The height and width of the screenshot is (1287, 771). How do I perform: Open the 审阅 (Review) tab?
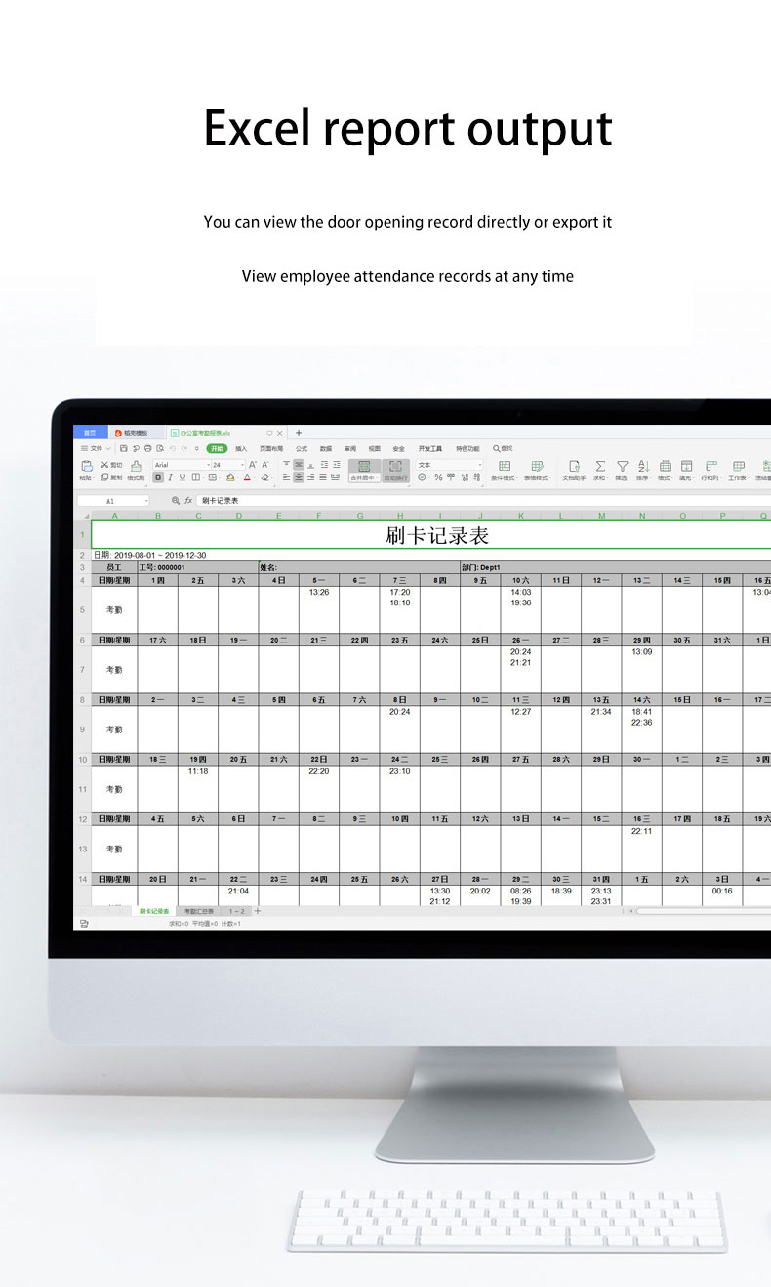click(350, 448)
